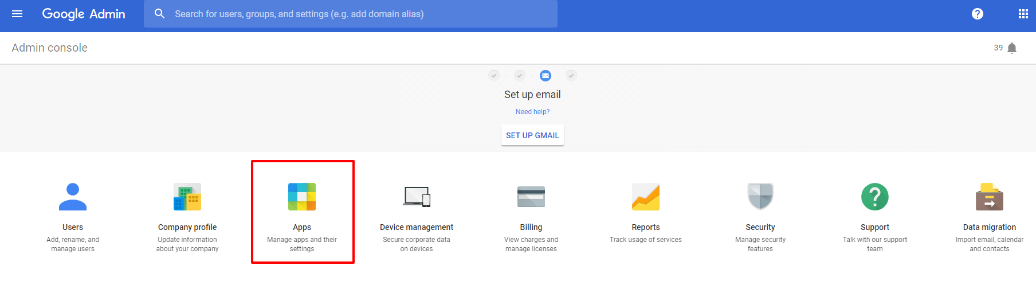The image size is (1036, 285).
Task: Open the Security shield icon
Action: [760, 197]
